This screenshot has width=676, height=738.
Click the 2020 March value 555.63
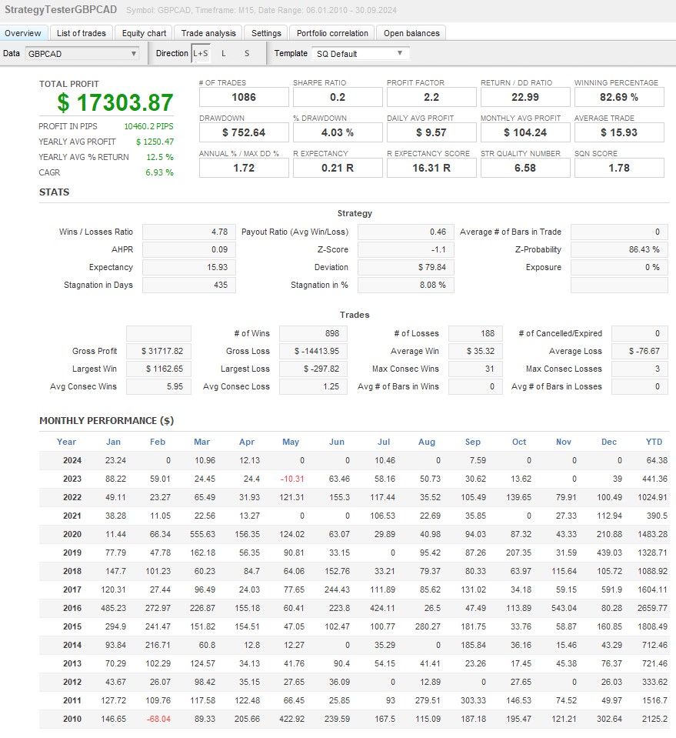click(x=202, y=534)
